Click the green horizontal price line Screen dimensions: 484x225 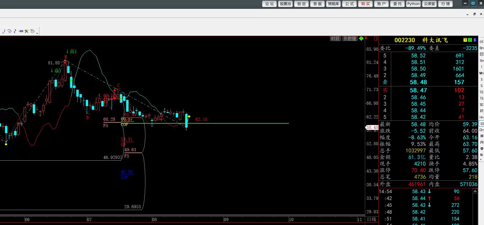(205, 123)
